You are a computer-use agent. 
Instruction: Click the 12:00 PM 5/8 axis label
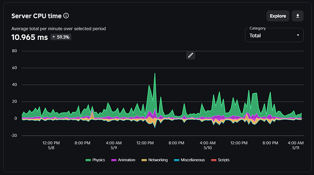coord(51,145)
